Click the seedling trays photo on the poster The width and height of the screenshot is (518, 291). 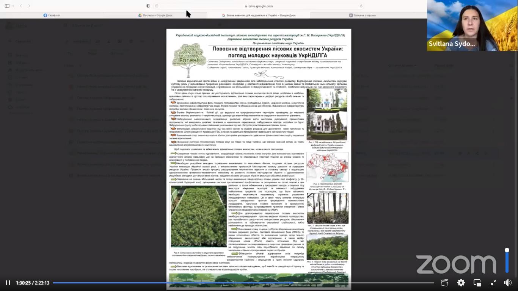(x=198, y=217)
